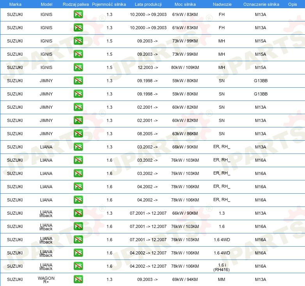Select the '04.2002 -> 12.2007' cell in the RH416 row

click(148, 266)
